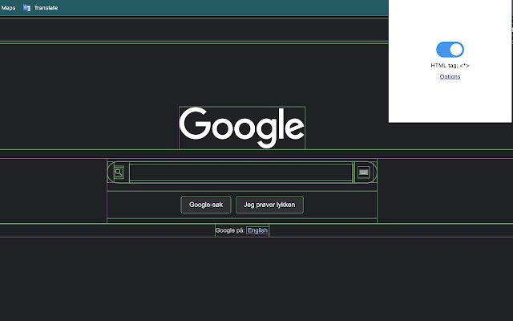Click the 'Google på:' text
The height and width of the screenshot is (321, 513).
pos(230,230)
